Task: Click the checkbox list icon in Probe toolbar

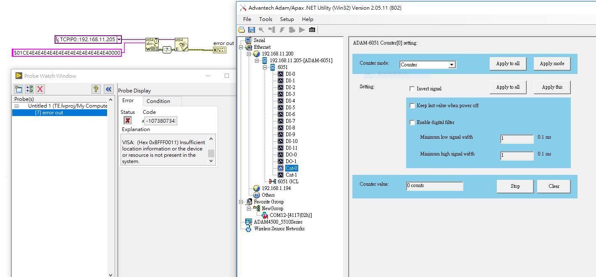Action: point(29,89)
